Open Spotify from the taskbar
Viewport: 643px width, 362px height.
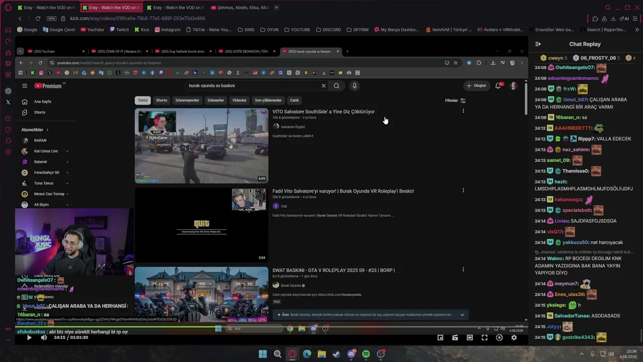(x=366, y=354)
